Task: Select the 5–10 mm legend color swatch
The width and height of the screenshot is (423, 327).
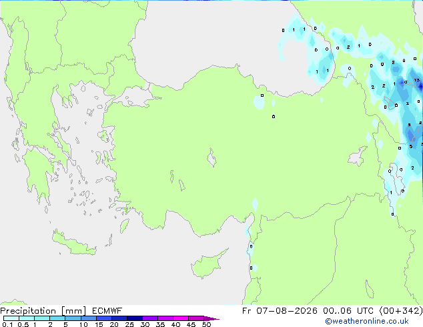Action: click(73, 318)
